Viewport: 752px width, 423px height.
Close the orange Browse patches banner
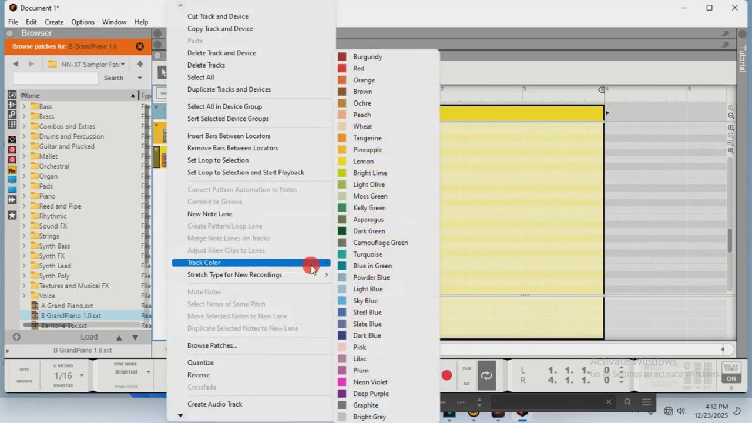pos(140,46)
